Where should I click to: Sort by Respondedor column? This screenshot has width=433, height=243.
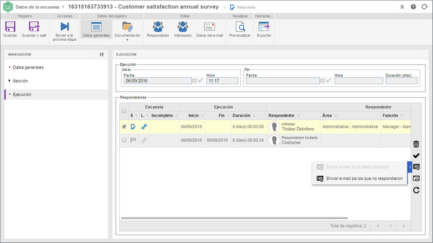(x=298, y=115)
